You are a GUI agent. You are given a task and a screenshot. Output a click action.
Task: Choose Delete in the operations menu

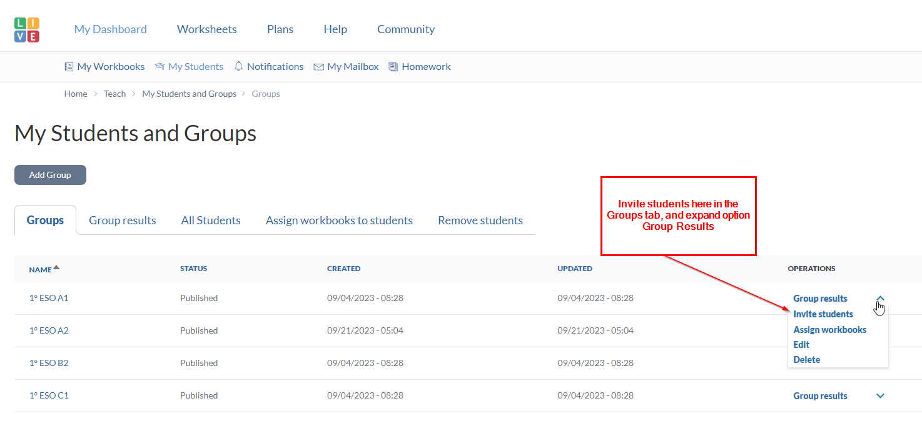806,360
